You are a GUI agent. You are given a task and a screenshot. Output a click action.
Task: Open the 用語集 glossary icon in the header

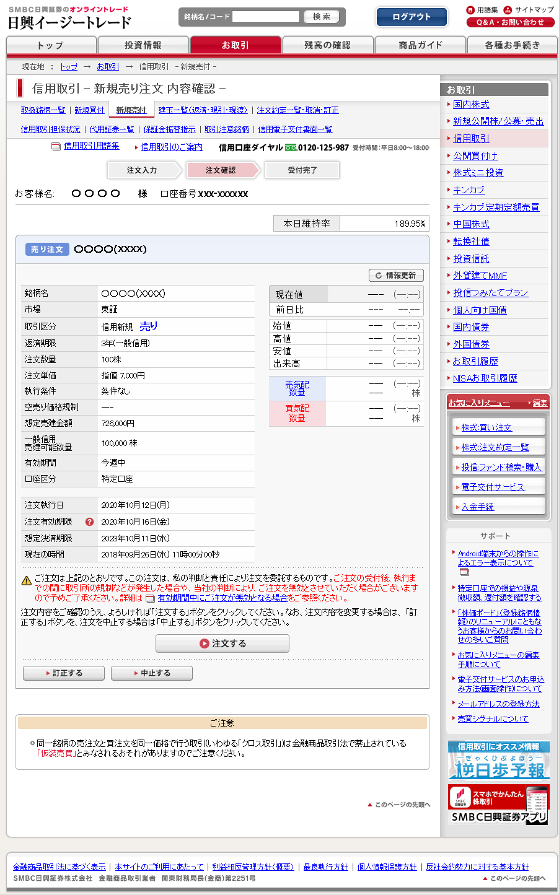pyautogui.click(x=470, y=10)
